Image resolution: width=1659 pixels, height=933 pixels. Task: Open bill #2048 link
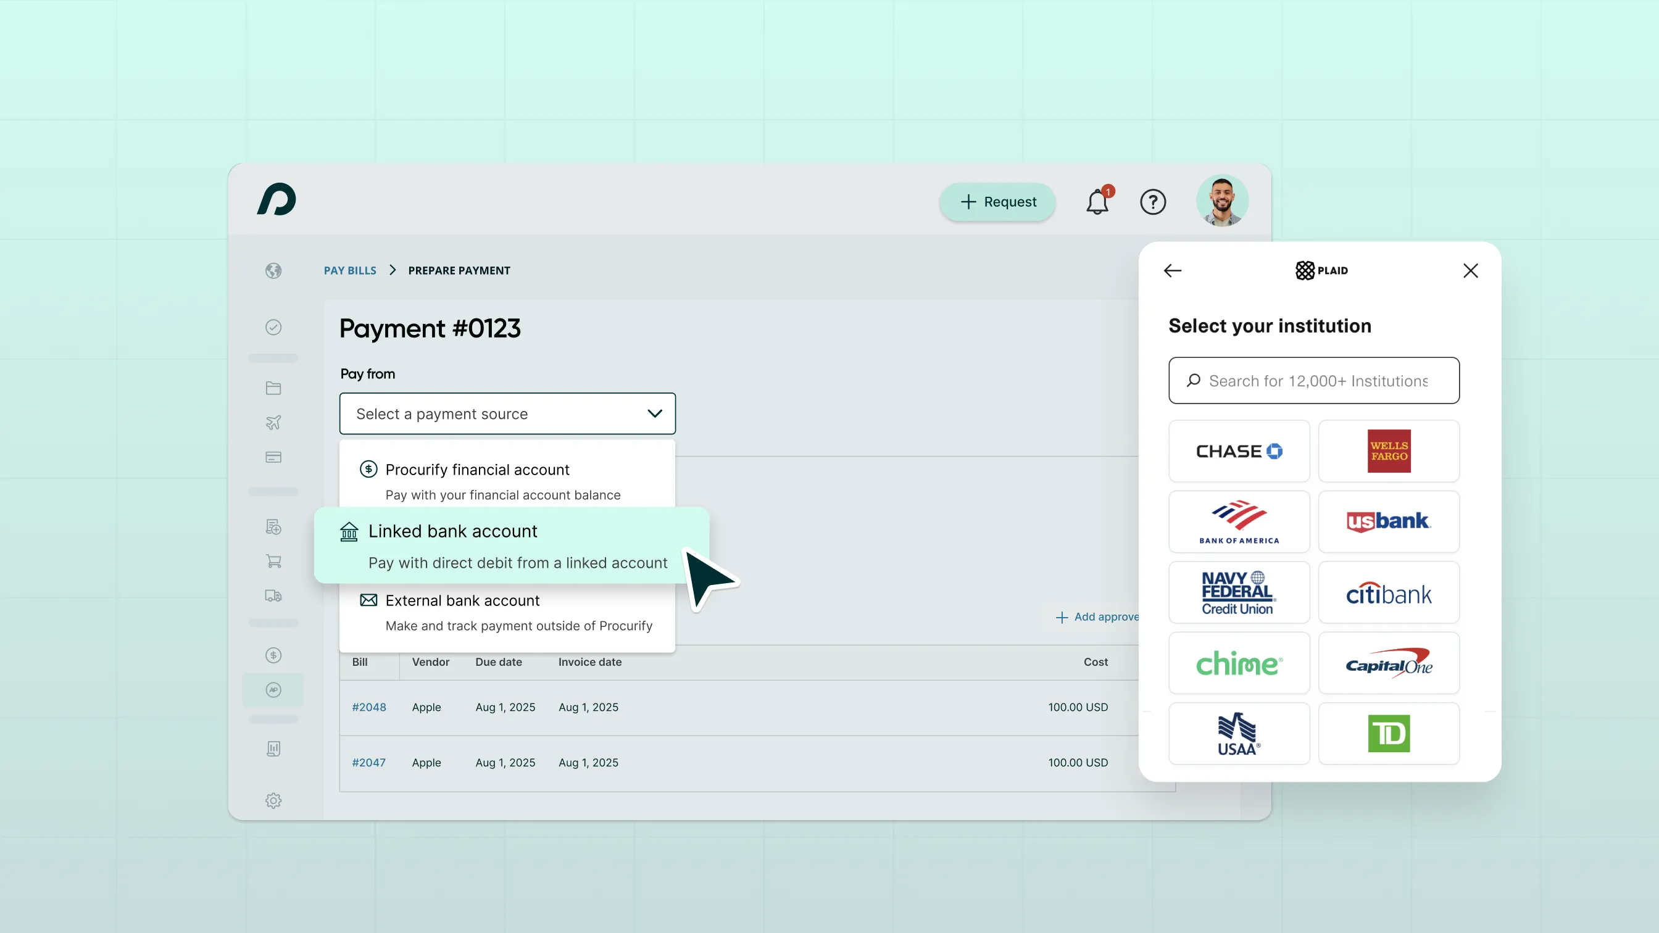point(368,707)
